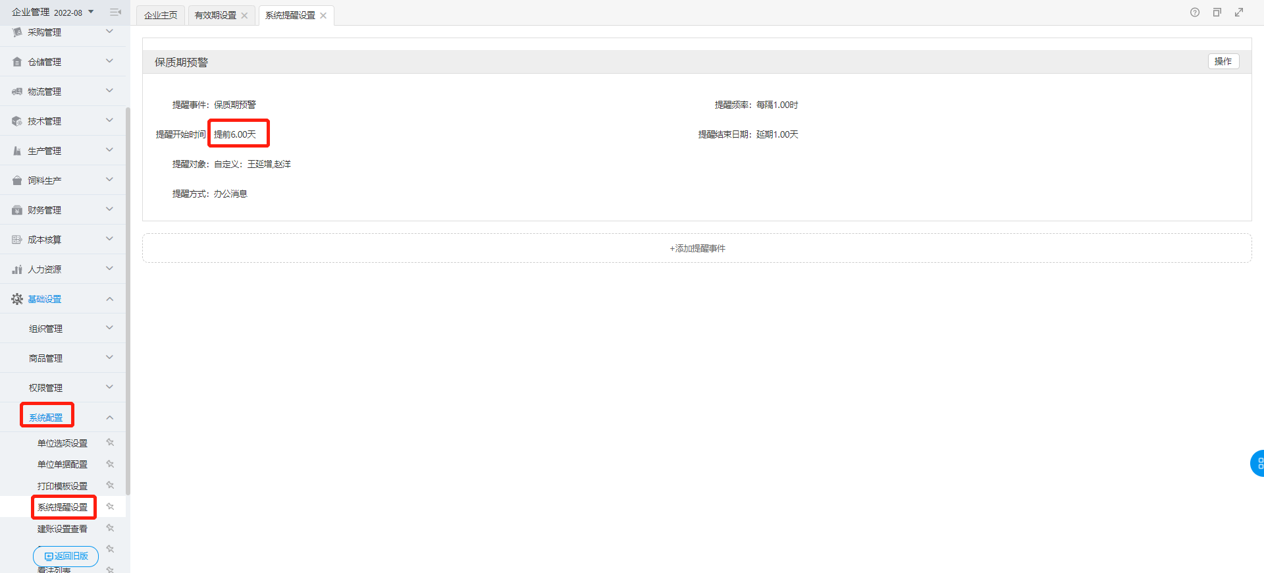Pin 系统提醒设置 to favorites
This screenshot has height=573, width=1264.
[110, 506]
